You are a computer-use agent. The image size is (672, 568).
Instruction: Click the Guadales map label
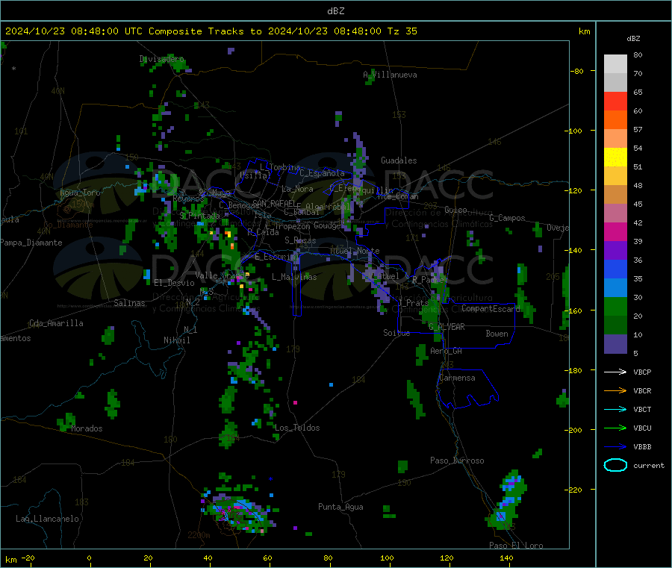[399, 160]
